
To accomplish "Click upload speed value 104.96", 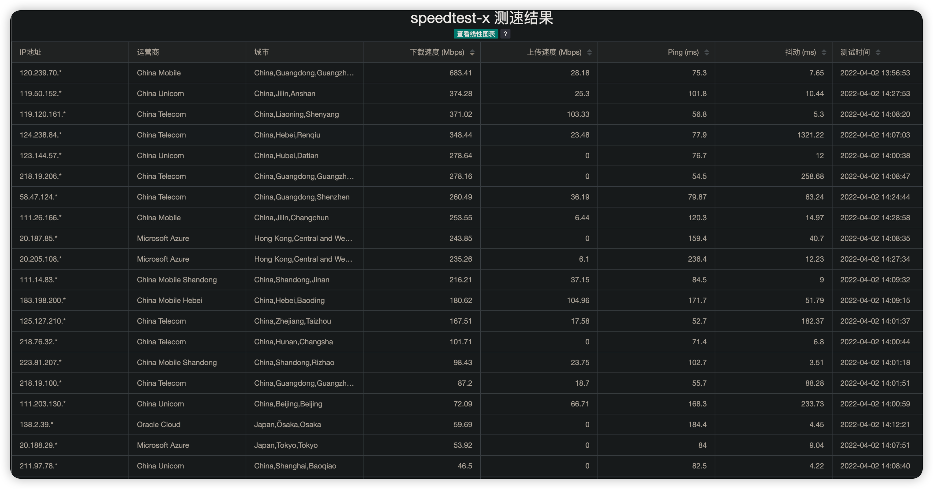I will [578, 300].
